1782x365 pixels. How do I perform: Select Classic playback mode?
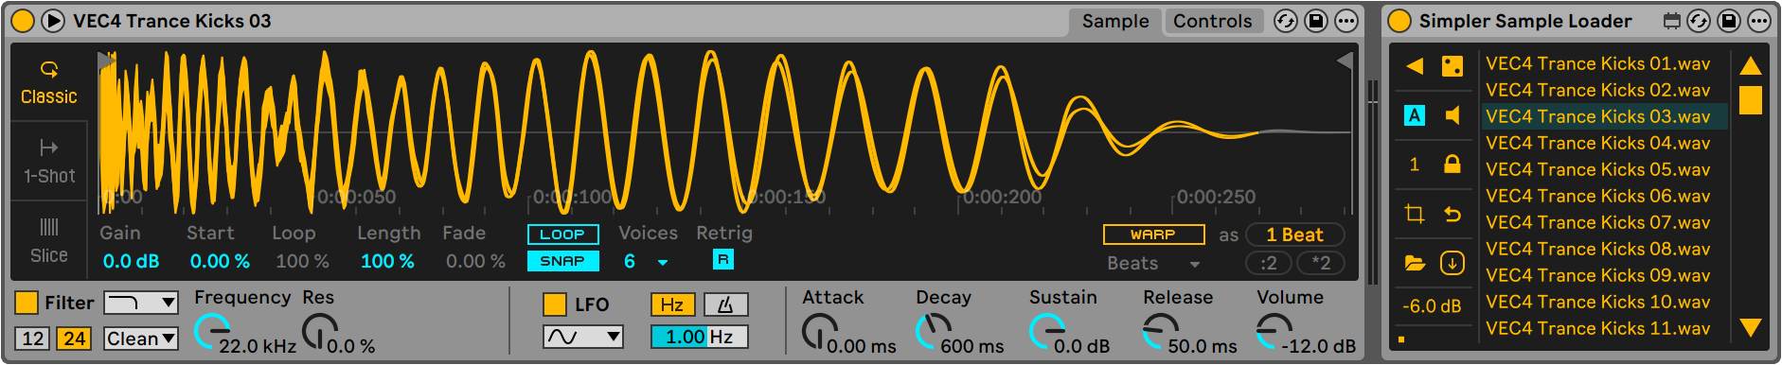coord(49,83)
